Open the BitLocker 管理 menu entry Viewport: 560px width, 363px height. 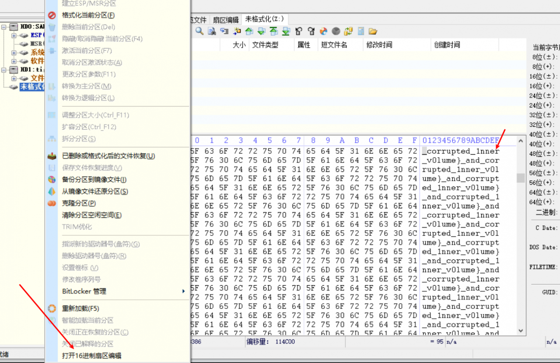[84, 291]
